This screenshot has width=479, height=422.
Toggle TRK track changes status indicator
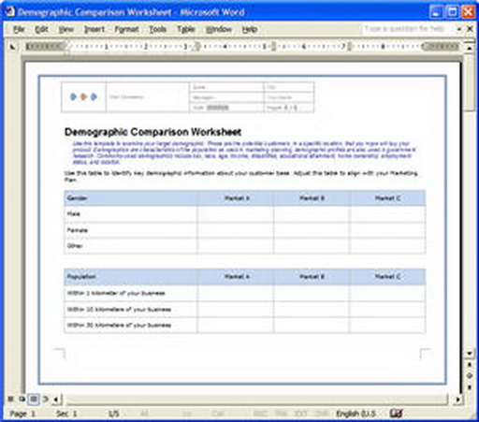tap(282, 414)
